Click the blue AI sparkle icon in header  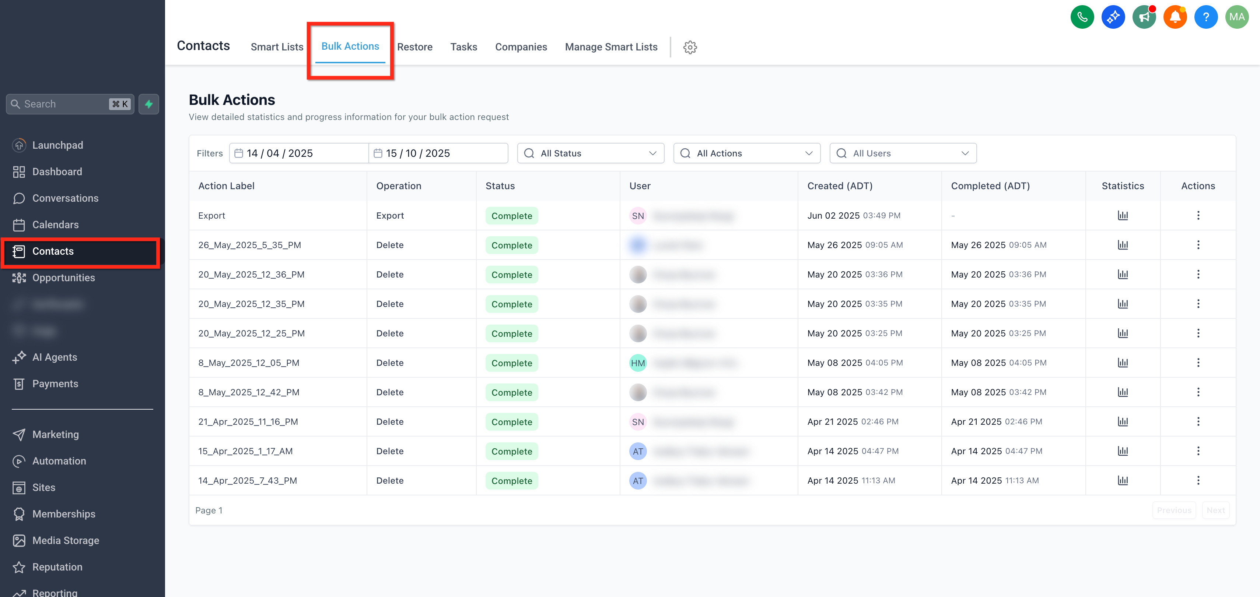1113,17
